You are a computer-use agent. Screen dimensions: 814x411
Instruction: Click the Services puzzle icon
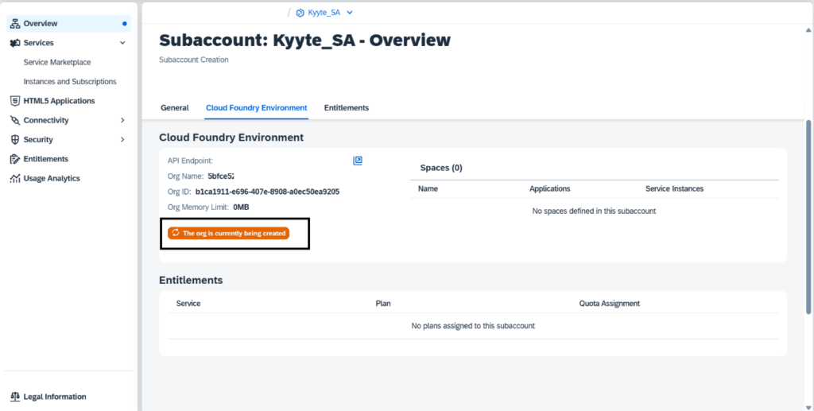coord(15,43)
